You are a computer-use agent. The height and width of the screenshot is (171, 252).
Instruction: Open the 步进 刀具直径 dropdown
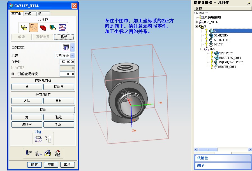pyautogui.click(x=73, y=56)
